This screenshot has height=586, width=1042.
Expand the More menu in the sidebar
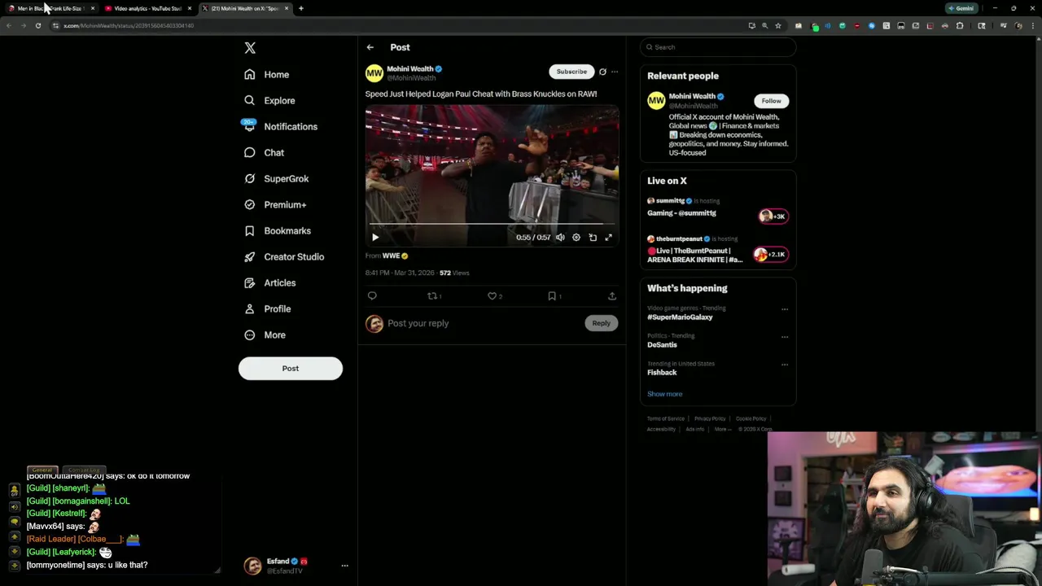coord(265,335)
